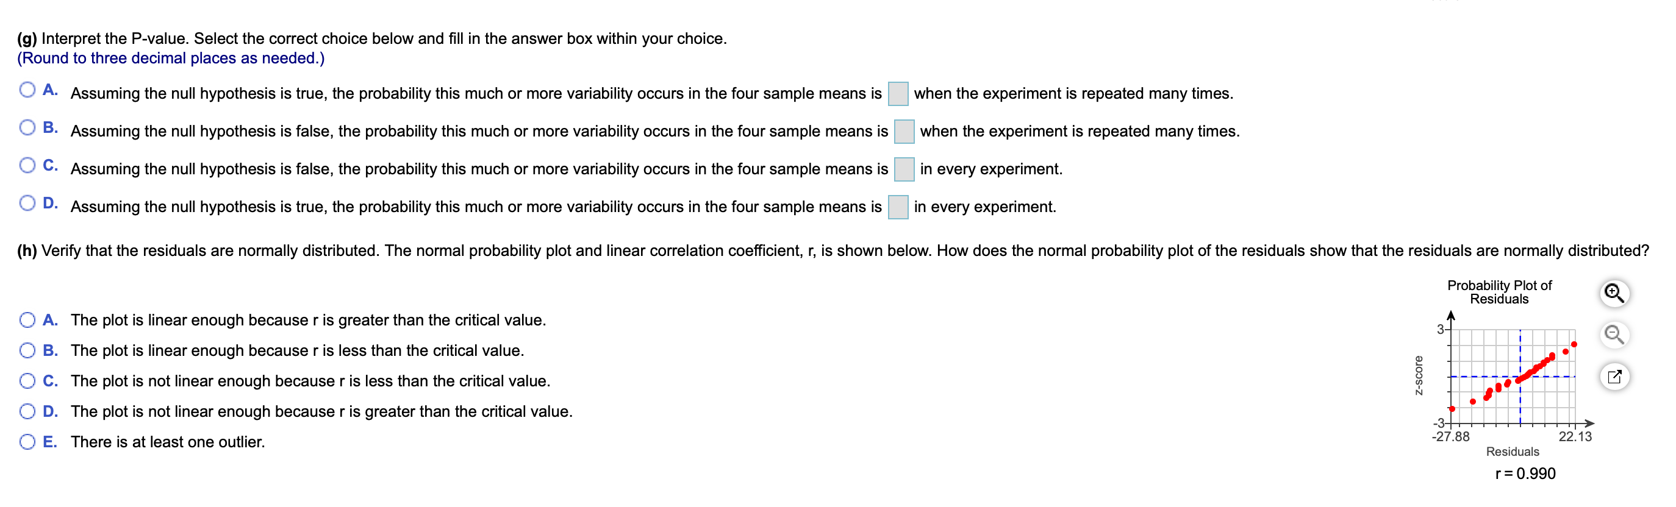The width and height of the screenshot is (1676, 507).
Task: Select radio option B in part (g)
Action: point(27,128)
